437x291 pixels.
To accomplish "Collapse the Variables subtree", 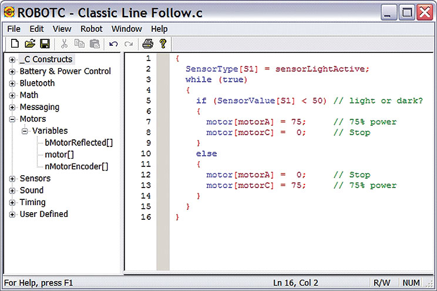I will point(25,131).
